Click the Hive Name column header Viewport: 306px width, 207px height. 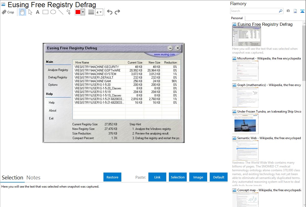click(x=99, y=63)
